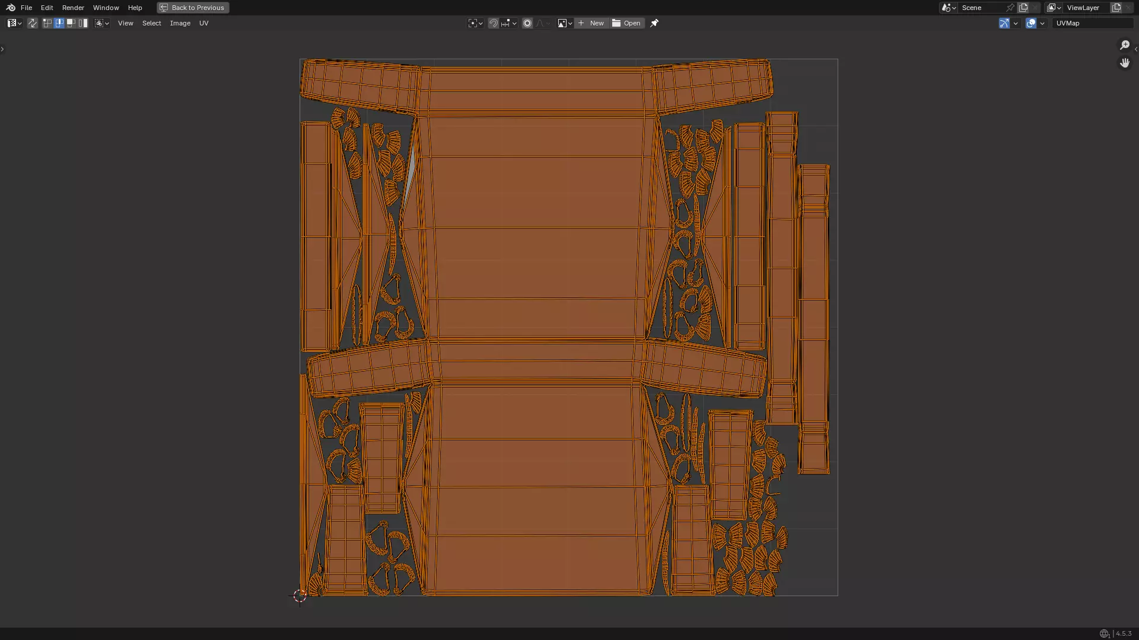Switch to island selection mode

pyautogui.click(x=83, y=23)
